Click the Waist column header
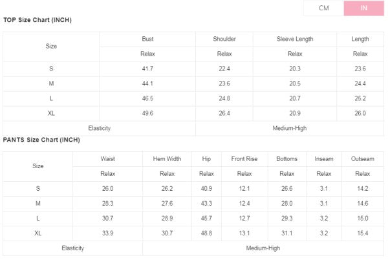This screenshot has height=260, width=388. 108,158
